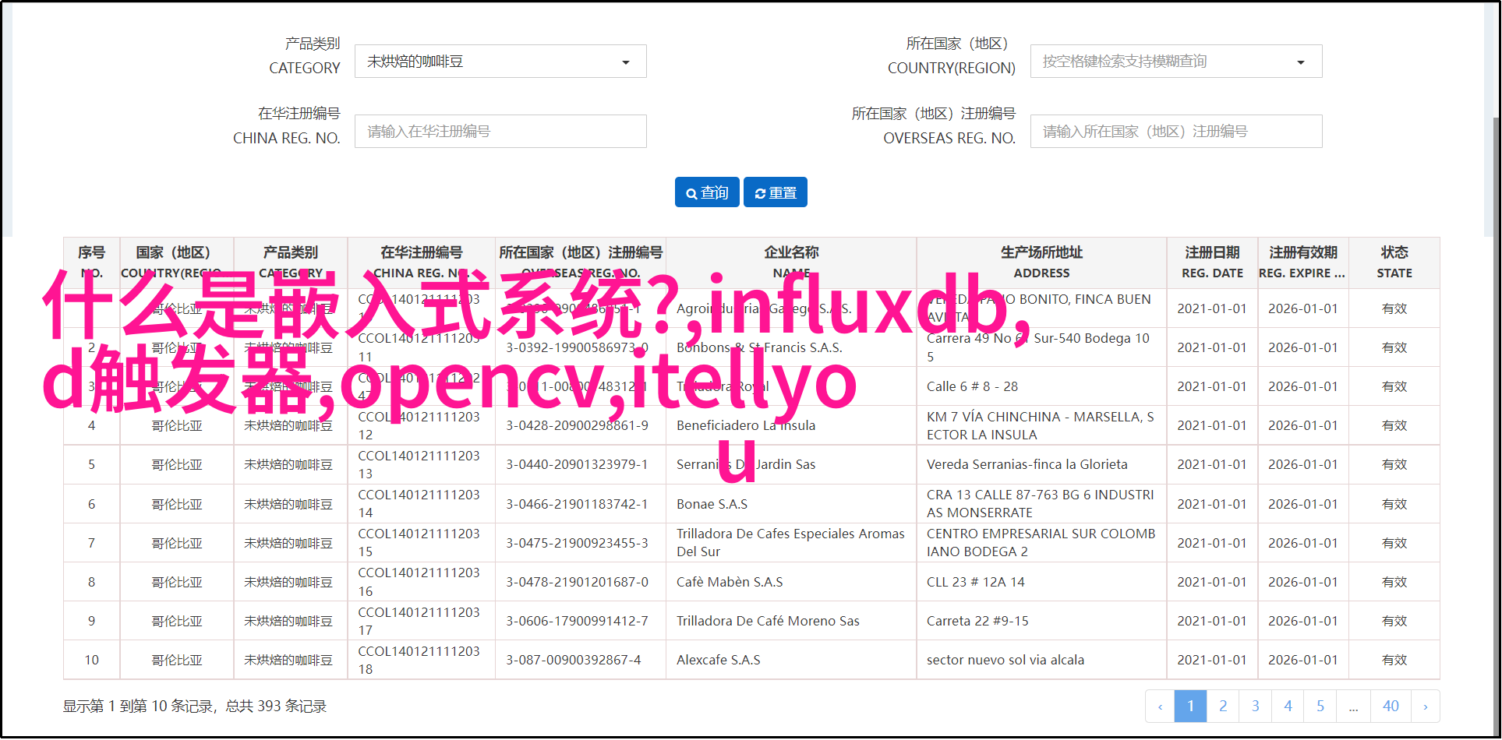Click China reg. no. ending 17 in row 9

coord(419,621)
